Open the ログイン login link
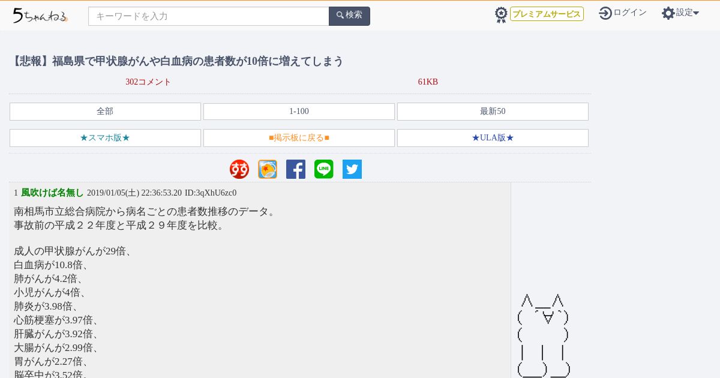720x378 pixels. click(630, 13)
